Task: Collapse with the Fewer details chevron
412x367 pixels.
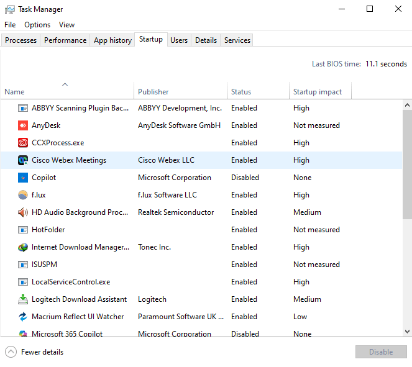Action: pyautogui.click(x=11, y=352)
